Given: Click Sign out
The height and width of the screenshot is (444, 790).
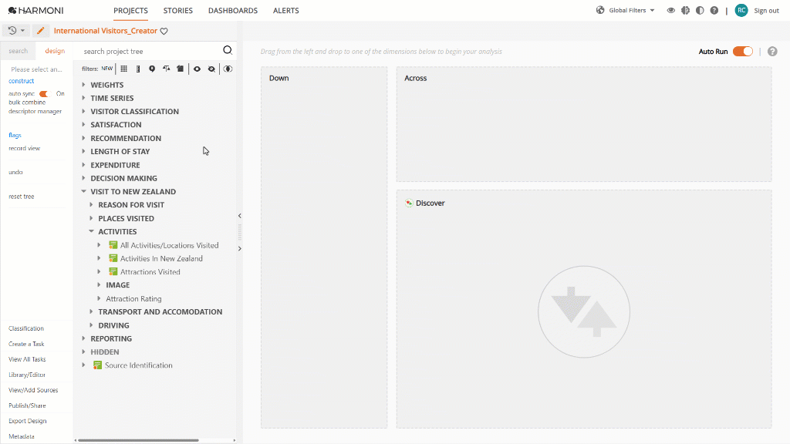Looking at the screenshot, I should coord(766,11).
